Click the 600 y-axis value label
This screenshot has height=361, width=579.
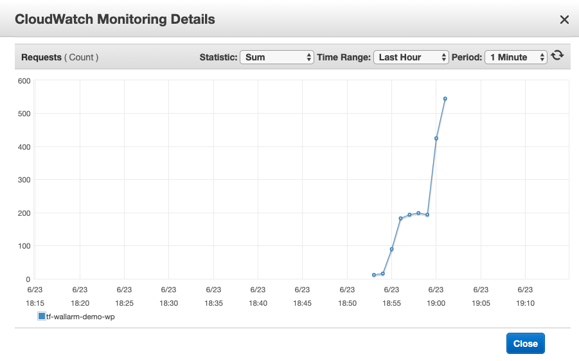[24, 80]
